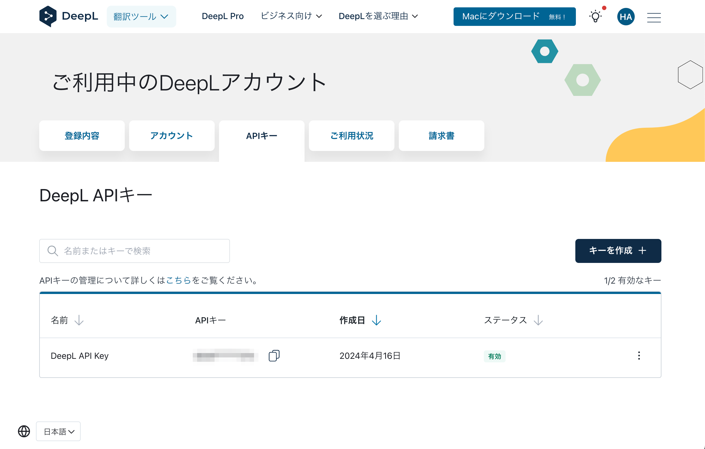This screenshot has width=705, height=449.
Task: Click the キーを作成 button
Action: click(x=618, y=251)
